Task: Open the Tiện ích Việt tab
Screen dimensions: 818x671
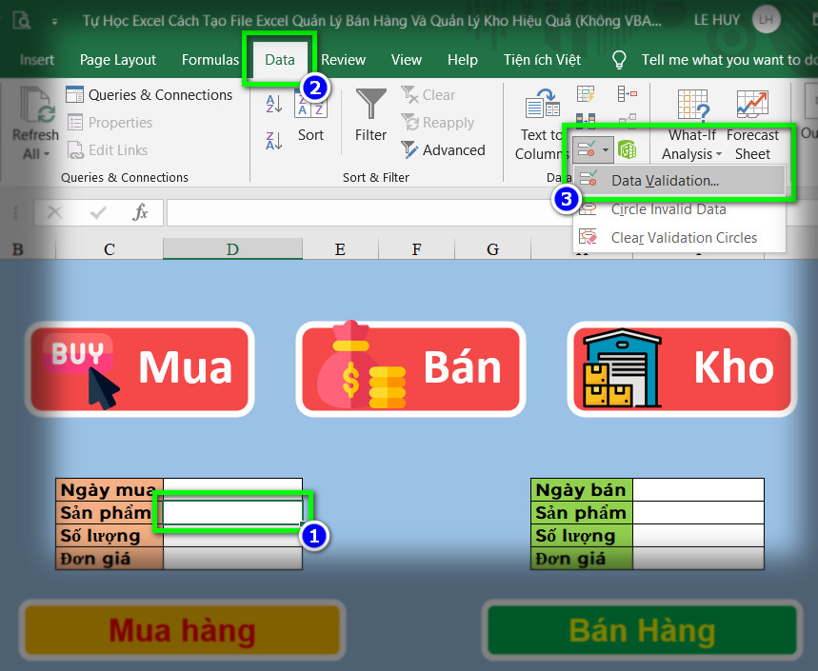Action: pyautogui.click(x=542, y=60)
